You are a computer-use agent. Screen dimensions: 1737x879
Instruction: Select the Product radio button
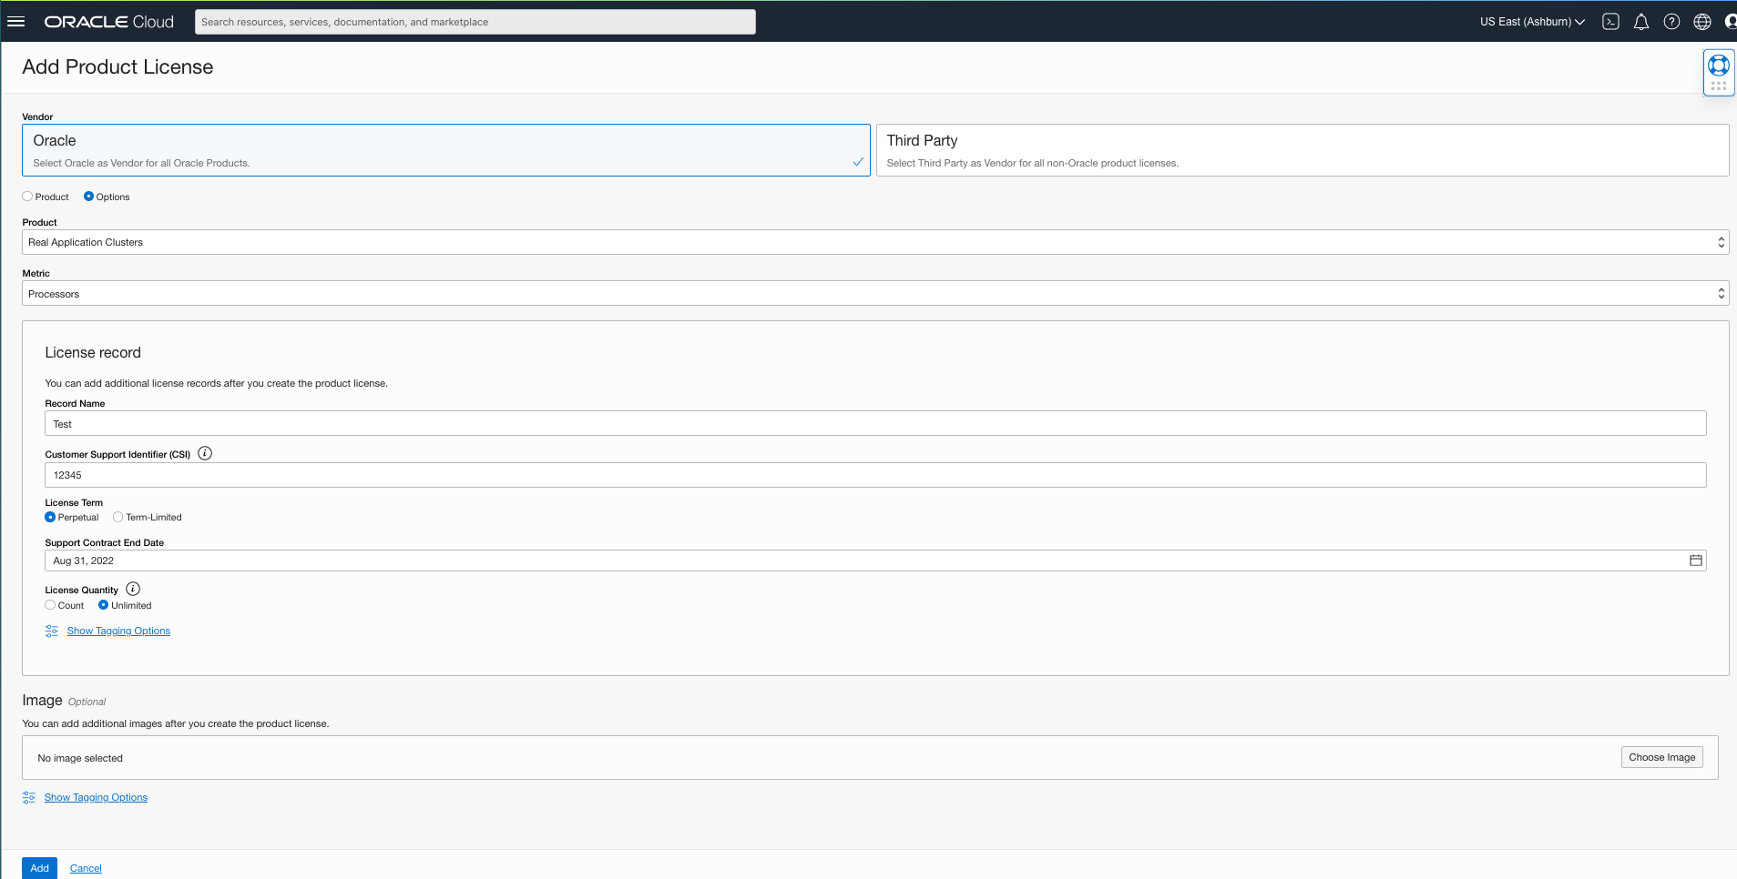pyautogui.click(x=26, y=196)
